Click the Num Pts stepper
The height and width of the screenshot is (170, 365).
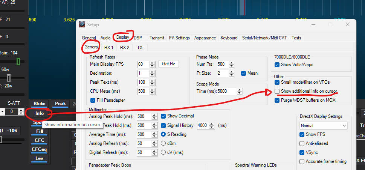(x=232, y=64)
